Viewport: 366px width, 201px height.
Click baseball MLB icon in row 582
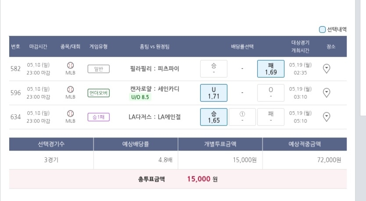pyautogui.click(x=70, y=65)
